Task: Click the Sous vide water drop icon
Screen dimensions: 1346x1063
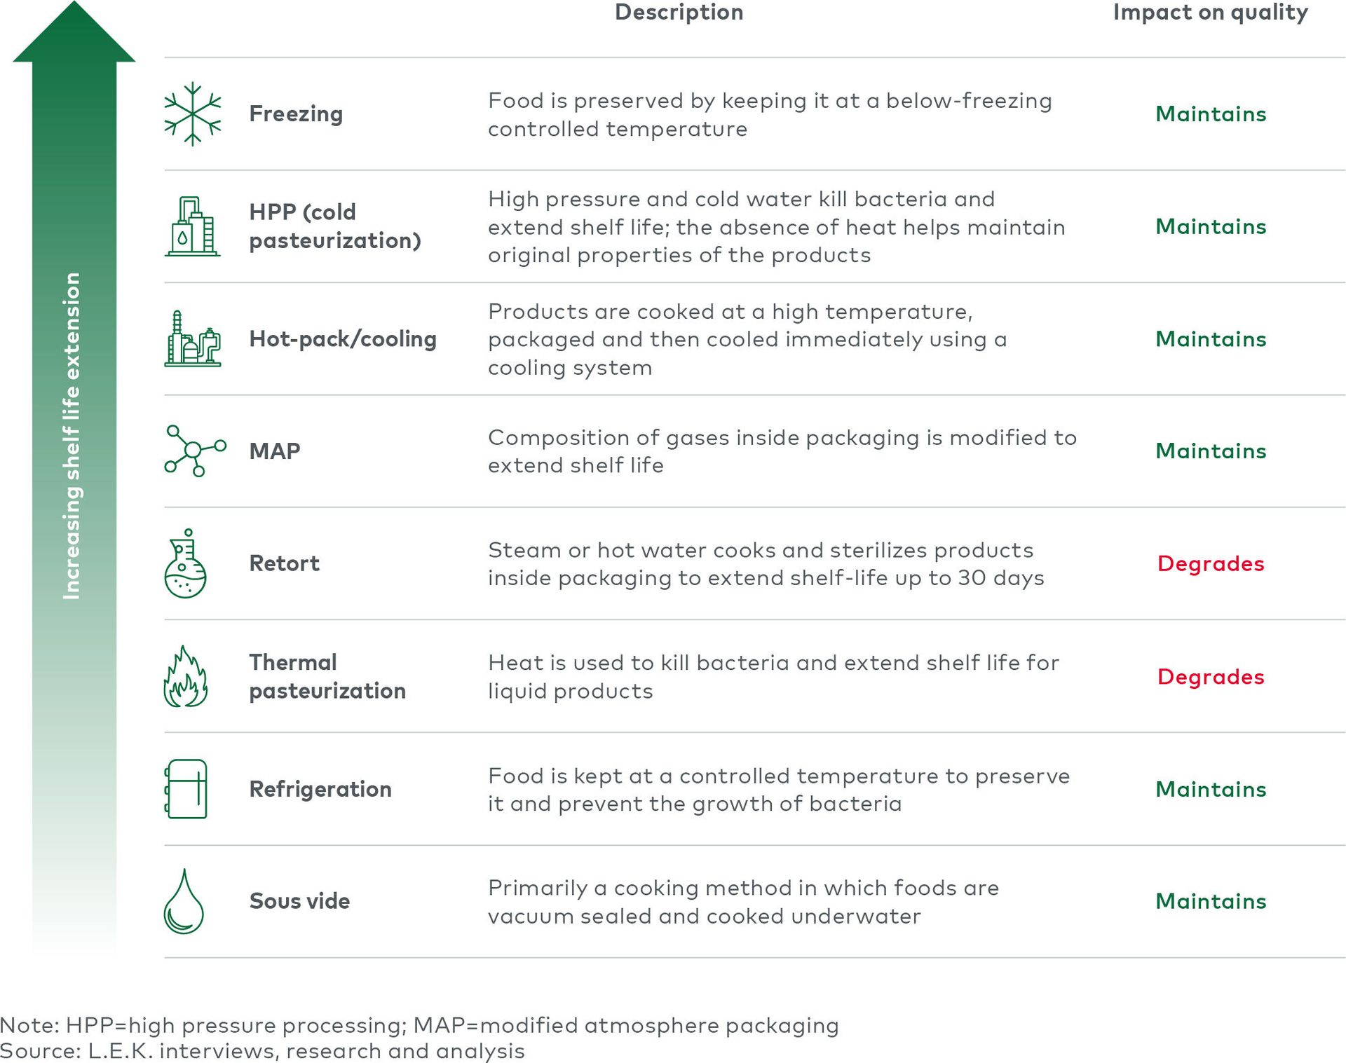Action: coord(184,901)
